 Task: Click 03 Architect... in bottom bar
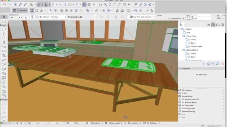[134, 123]
